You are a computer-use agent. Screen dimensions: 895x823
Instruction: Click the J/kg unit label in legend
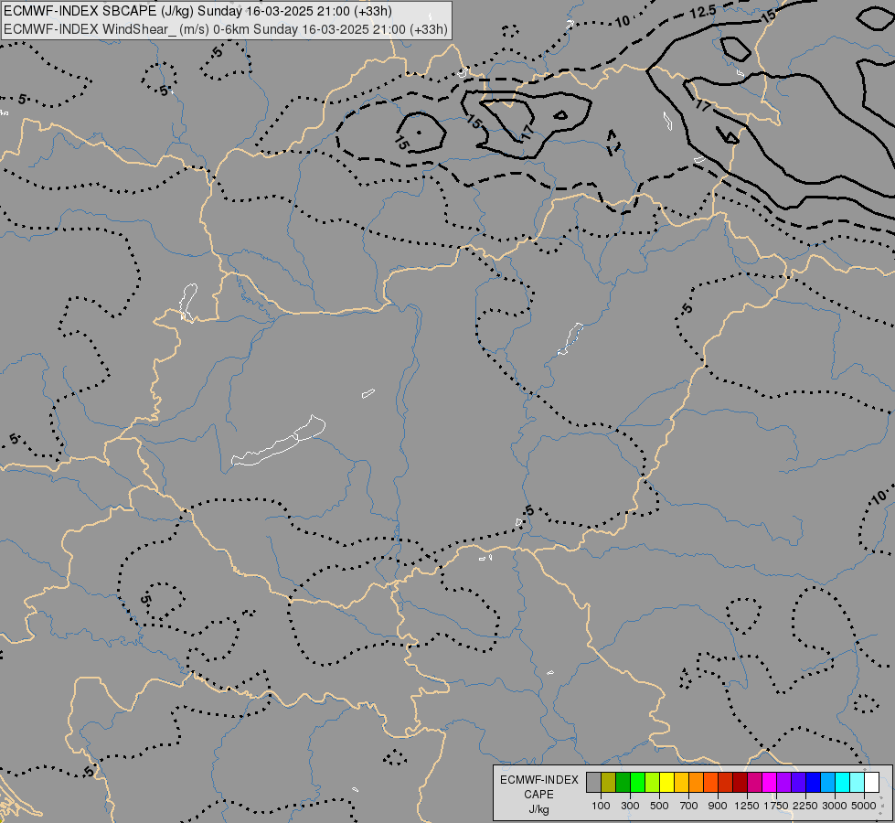(x=538, y=809)
